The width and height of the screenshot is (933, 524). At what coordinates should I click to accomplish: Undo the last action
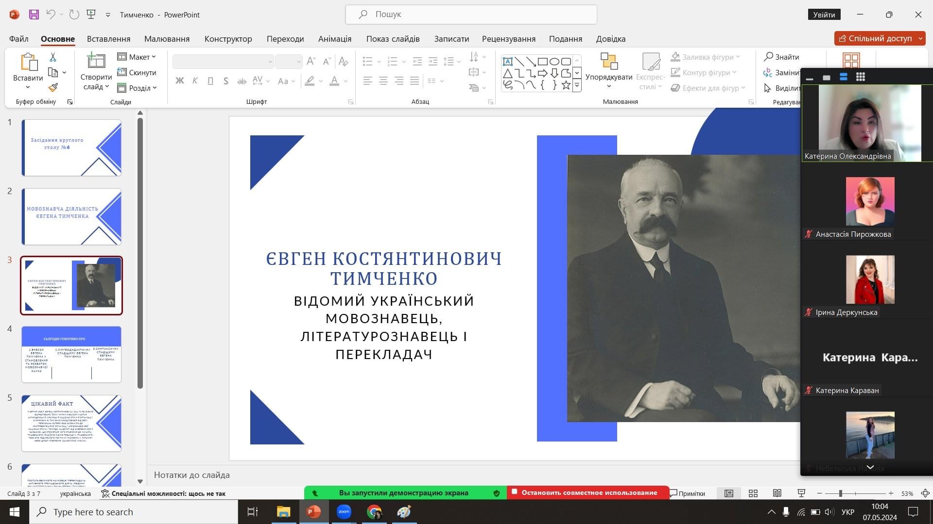(x=51, y=15)
